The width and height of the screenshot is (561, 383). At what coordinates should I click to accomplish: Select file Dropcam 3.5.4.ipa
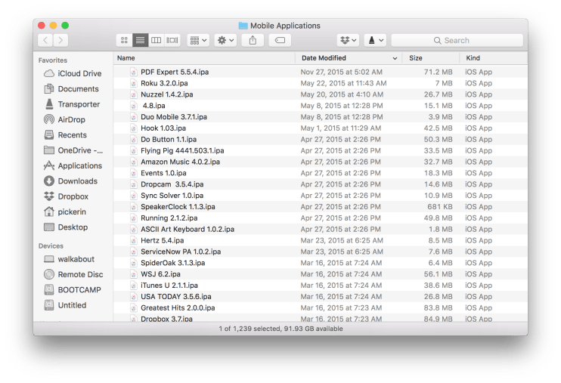(321, 184)
